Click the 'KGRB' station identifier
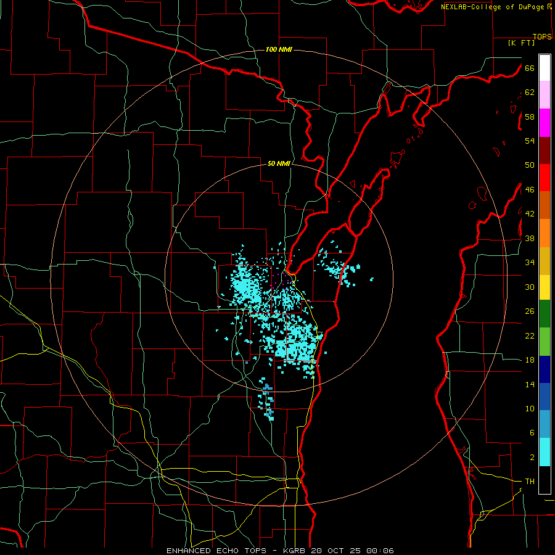 click(295, 551)
